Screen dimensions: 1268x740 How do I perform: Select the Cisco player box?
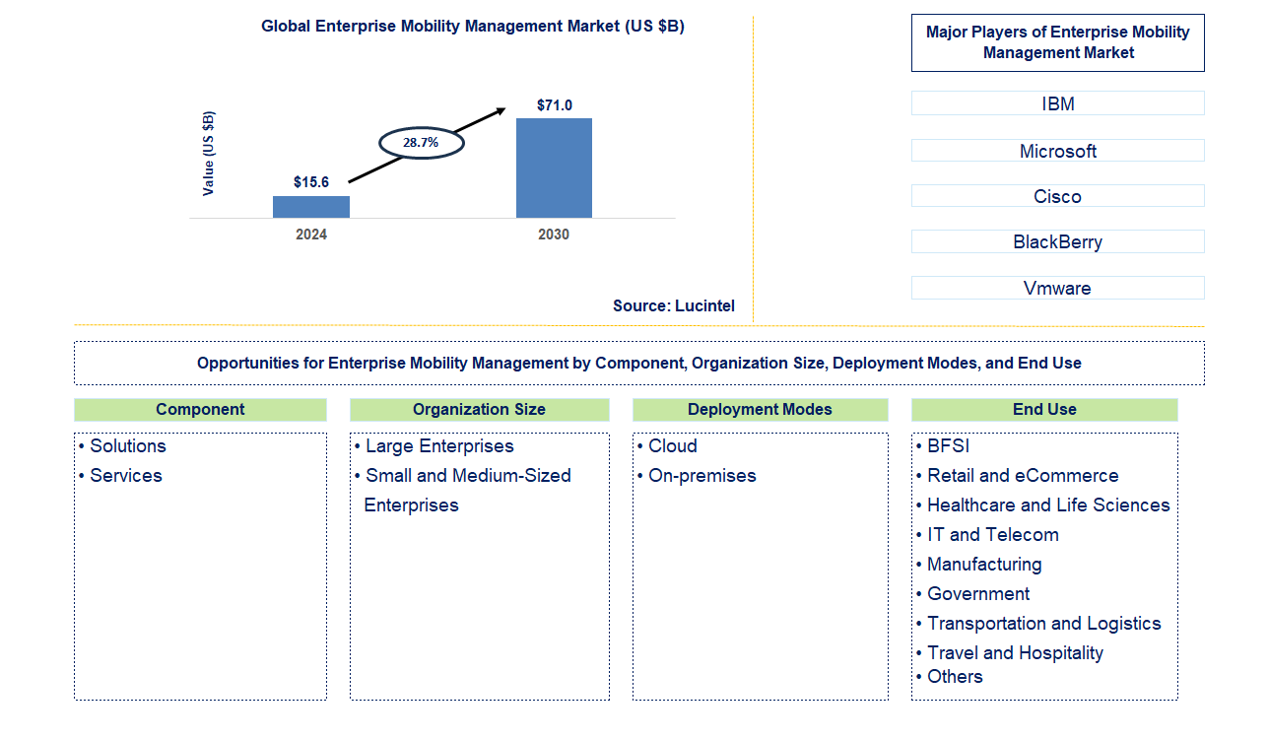coord(1058,196)
